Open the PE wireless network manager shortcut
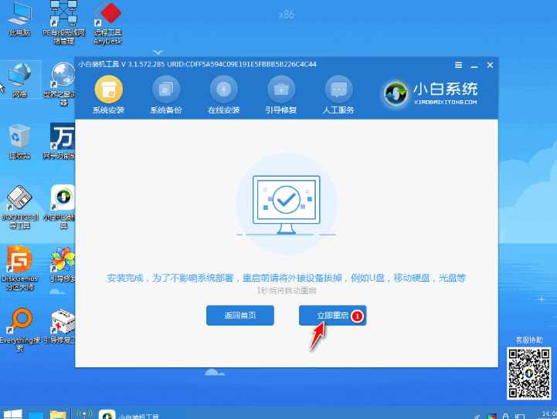557x419 pixels. (x=63, y=22)
